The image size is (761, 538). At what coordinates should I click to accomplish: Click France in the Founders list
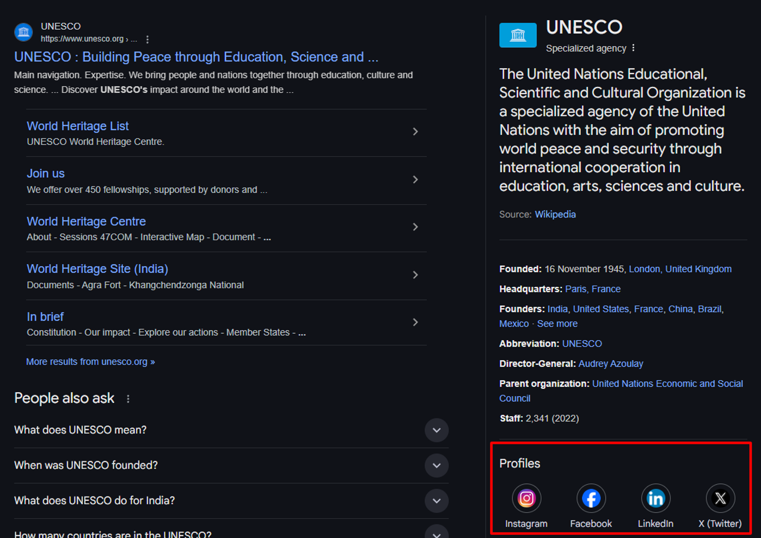(648, 309)
